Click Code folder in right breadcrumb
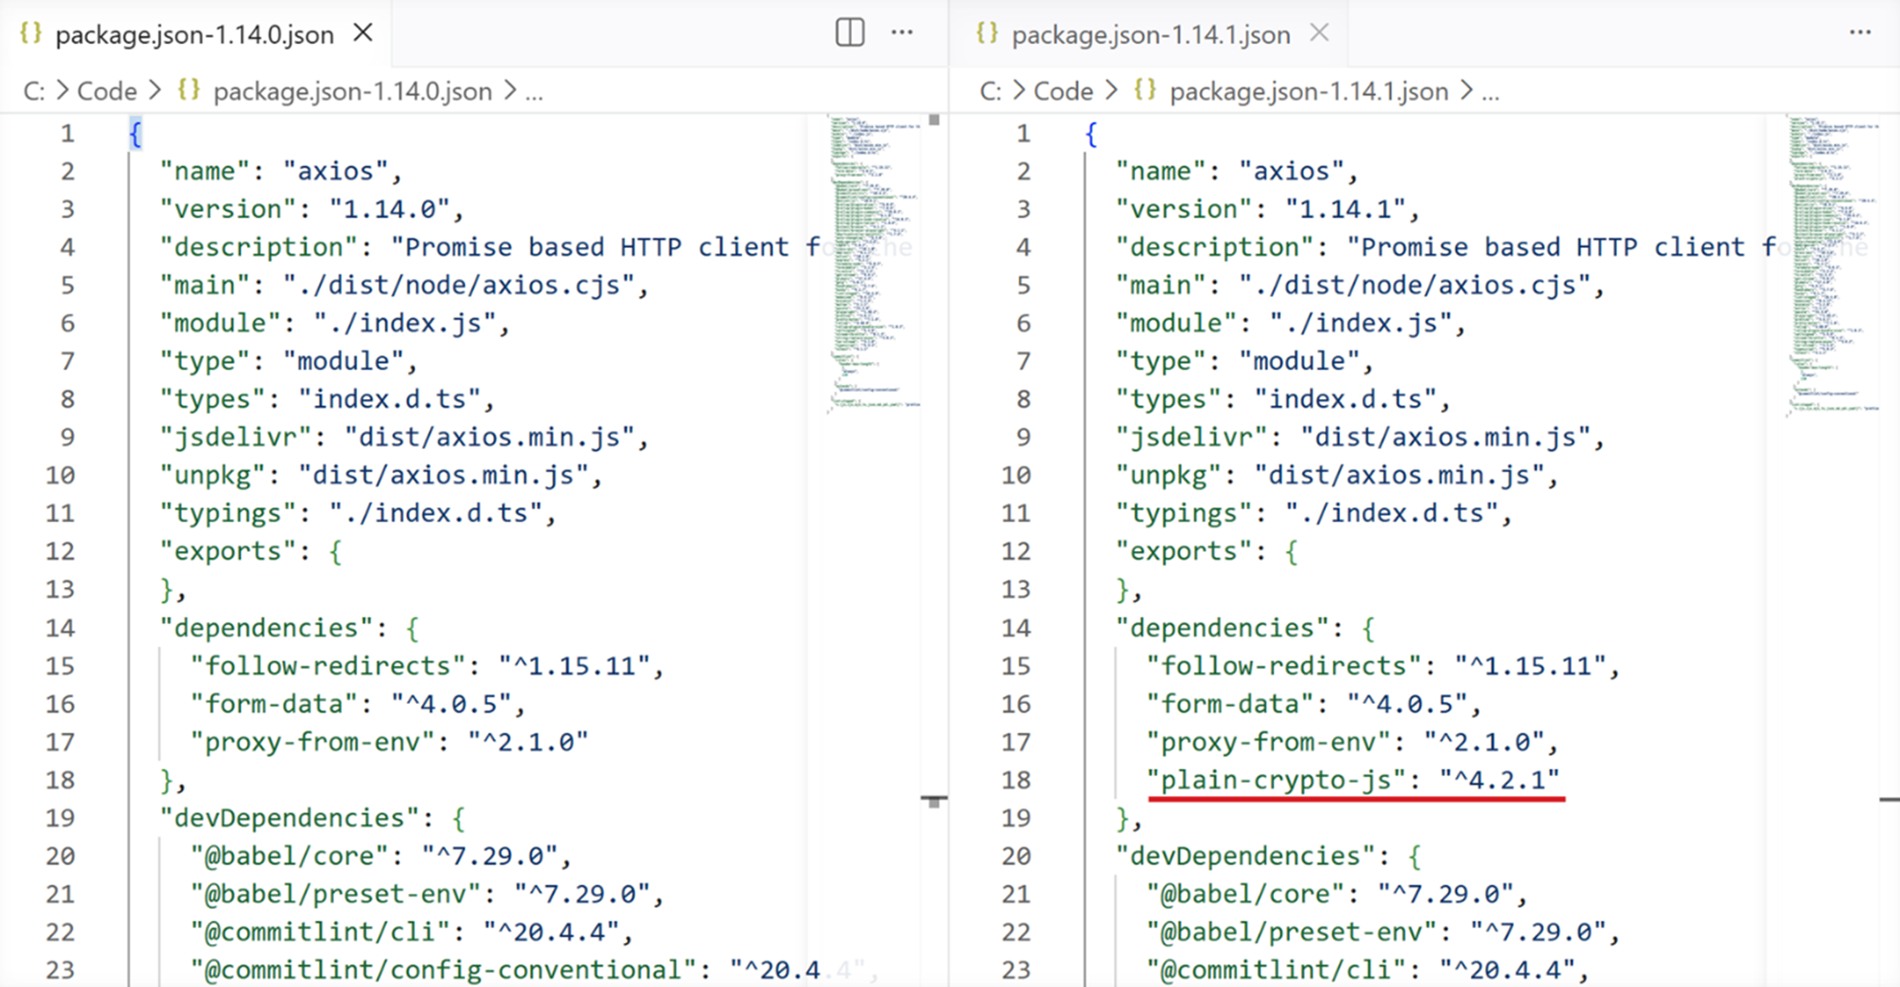The image size is (1900, 987). click(1063, 91)
